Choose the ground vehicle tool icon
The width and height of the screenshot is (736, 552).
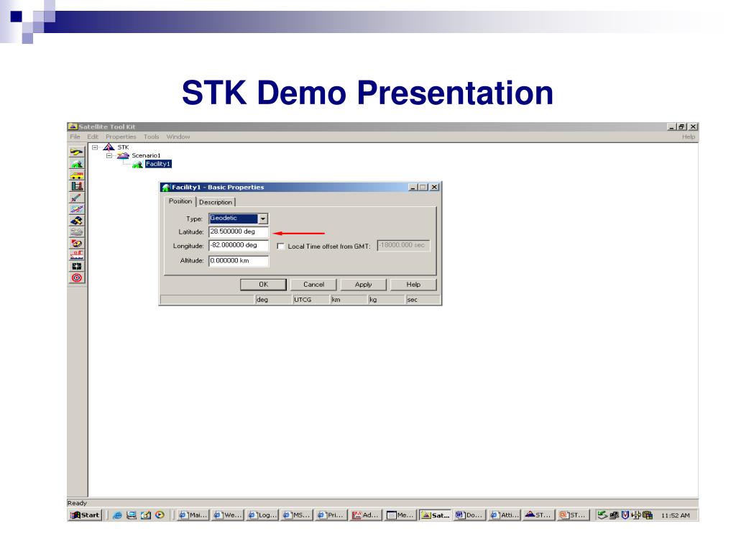[x=77, y=175]
